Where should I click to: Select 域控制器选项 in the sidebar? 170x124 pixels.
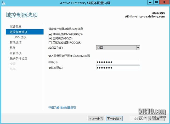point(25,32)
